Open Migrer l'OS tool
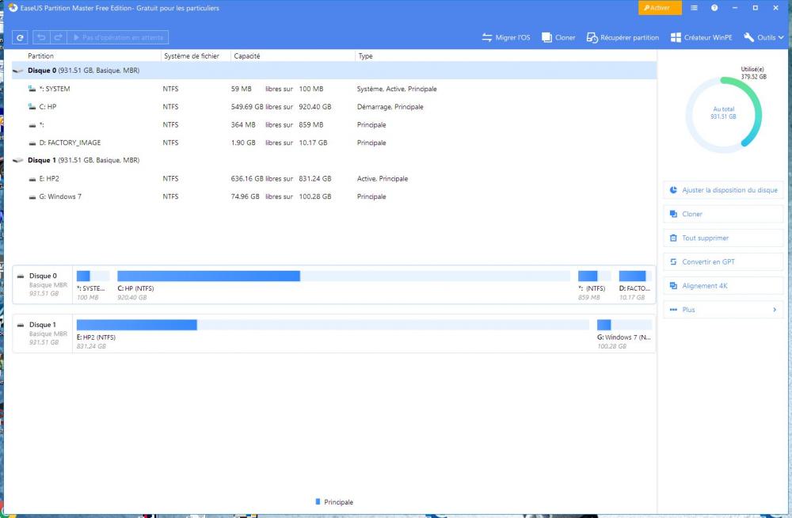 pyautogui.click(x=505, y=37)
